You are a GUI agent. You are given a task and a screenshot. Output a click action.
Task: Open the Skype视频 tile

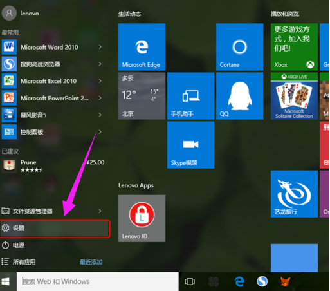[190, 145]
